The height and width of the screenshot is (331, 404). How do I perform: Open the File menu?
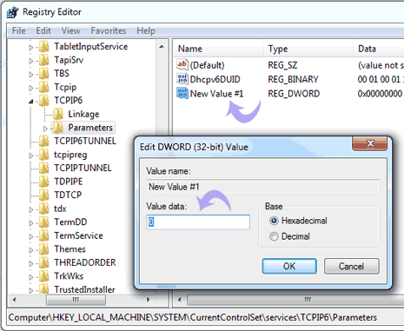coord(19,30)
